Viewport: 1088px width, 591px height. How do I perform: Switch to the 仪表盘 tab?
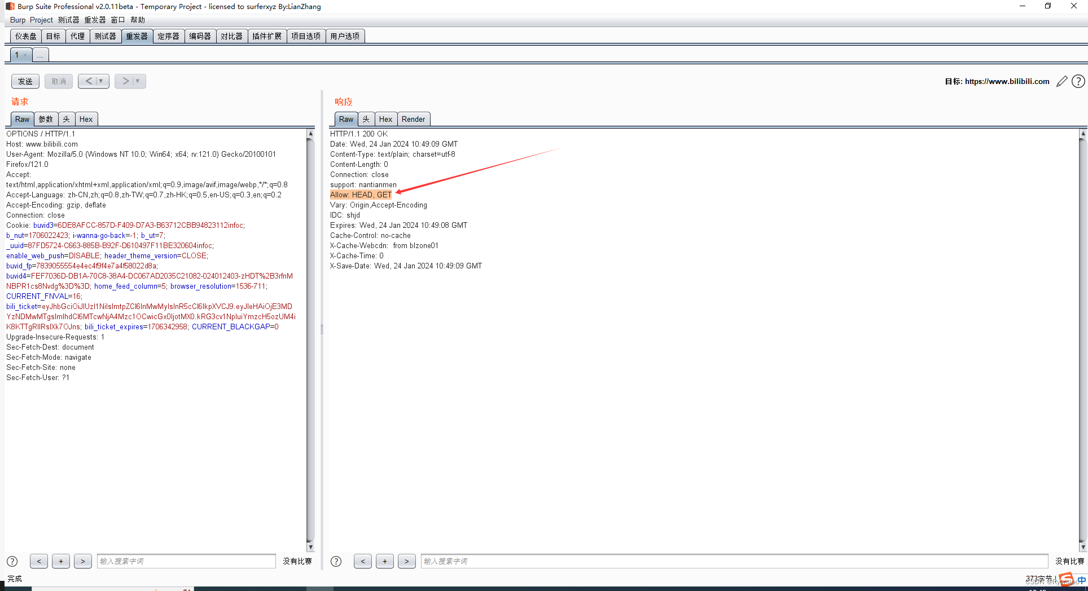(x=26, y=36)
